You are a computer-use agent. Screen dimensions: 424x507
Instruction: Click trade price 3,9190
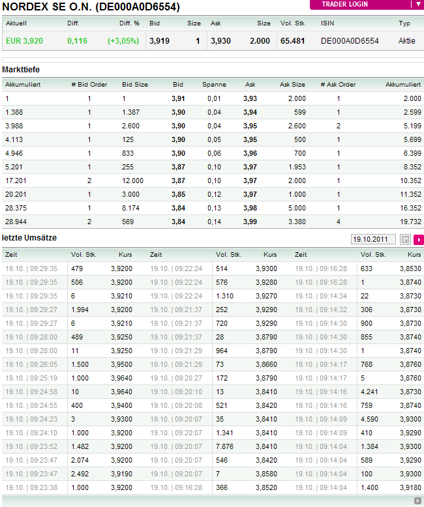tap(121, 474)
